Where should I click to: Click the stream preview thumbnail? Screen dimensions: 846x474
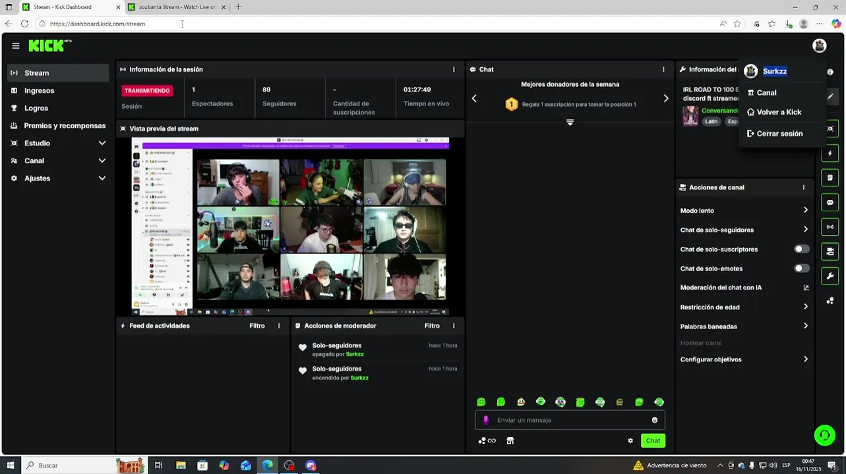point(290,226)
